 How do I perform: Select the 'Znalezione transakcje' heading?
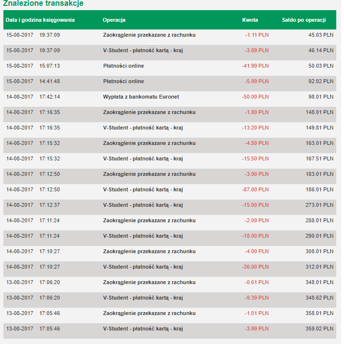coord(43,4)
